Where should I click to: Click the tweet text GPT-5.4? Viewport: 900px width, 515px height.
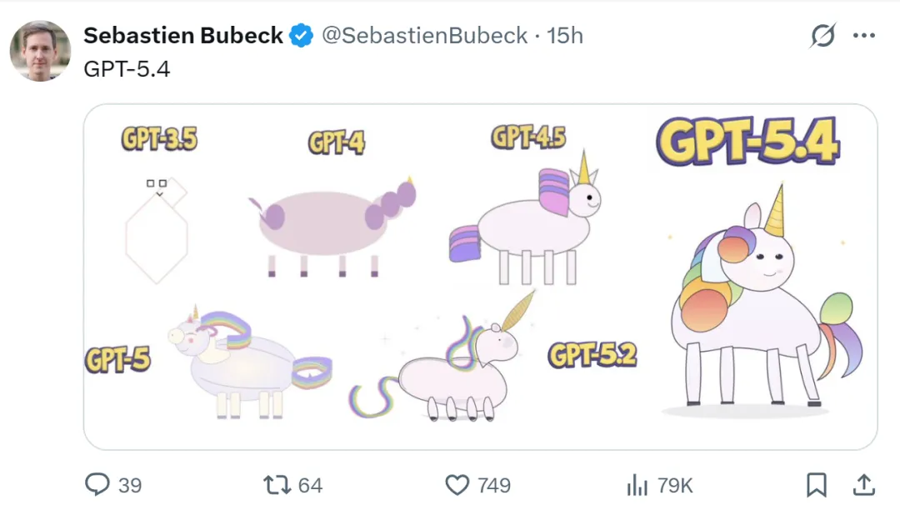(x=127, y=69)
